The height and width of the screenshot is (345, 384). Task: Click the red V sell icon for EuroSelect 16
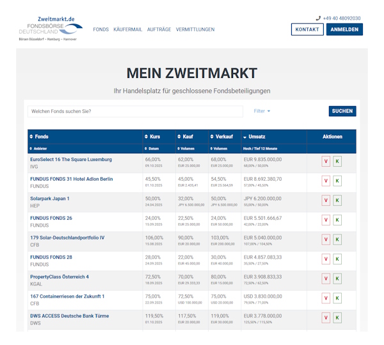click(x=326, y=162)
